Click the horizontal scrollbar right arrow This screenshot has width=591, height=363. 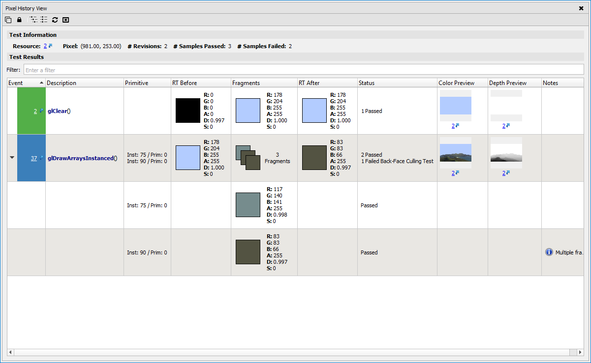(580, 352)
